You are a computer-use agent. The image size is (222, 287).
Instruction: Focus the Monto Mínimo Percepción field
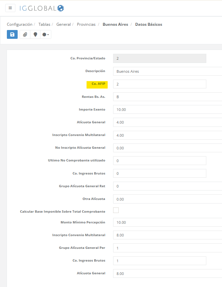(167, 222)
